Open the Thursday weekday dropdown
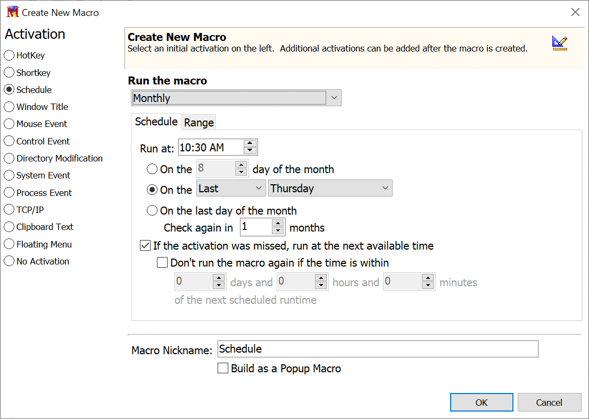The image size is (589, 419). [x=330, y=189]
